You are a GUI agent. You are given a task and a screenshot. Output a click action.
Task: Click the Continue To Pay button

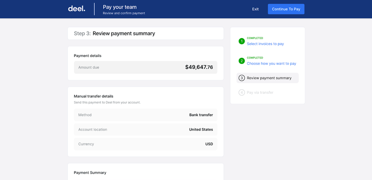(286, 9)
